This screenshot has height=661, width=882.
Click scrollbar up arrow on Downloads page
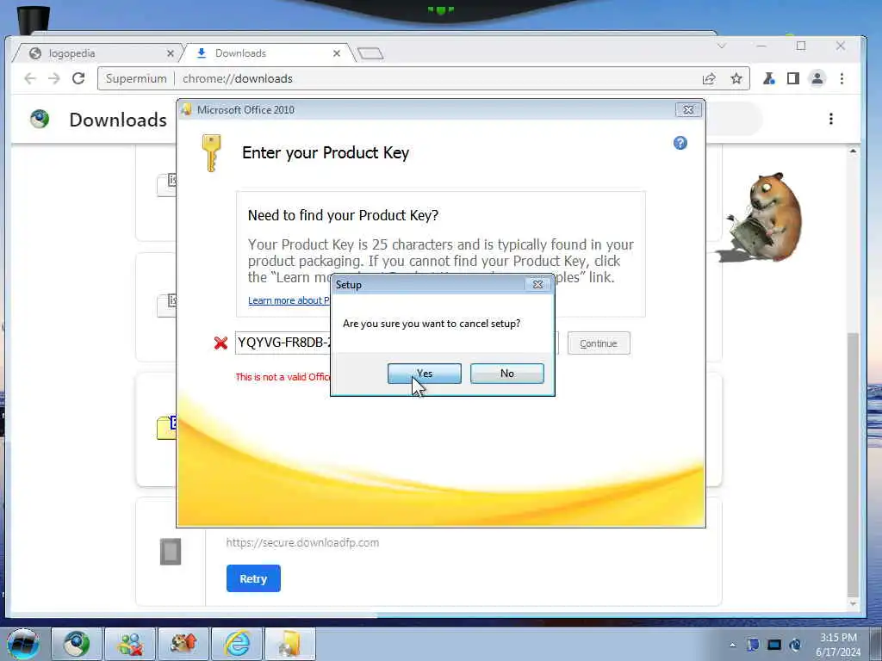[853, 151]
